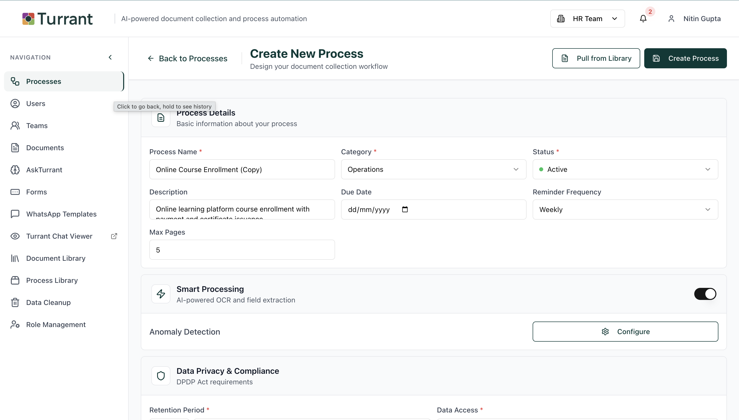Open the Processes section in sidebar
739x420 pixels.
tap(43, 81)
